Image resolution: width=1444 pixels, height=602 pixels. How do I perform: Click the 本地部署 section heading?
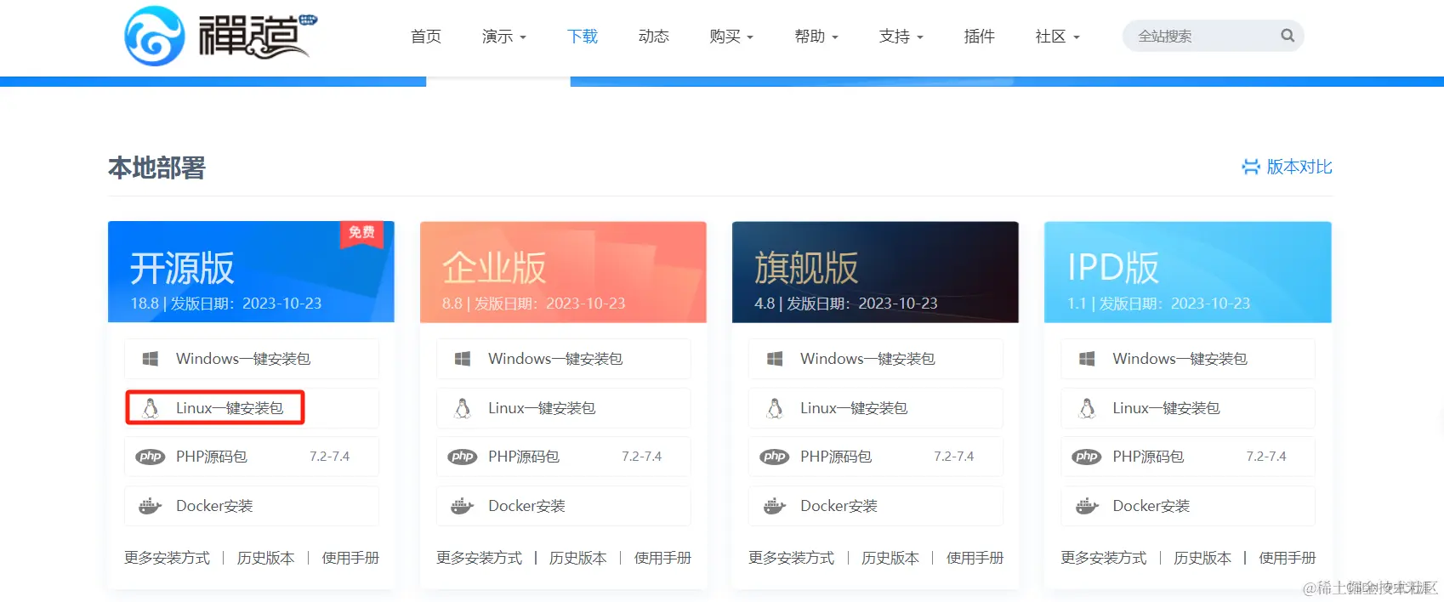click(x=156, y=168)
